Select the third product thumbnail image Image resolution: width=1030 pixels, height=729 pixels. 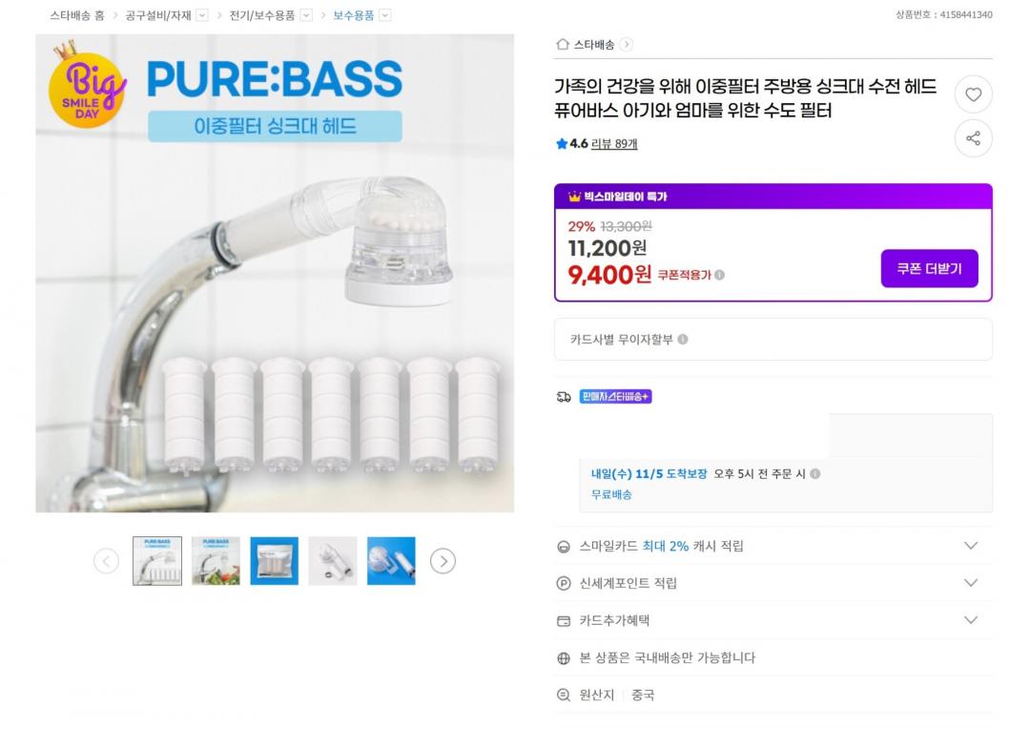click(274, 561)
